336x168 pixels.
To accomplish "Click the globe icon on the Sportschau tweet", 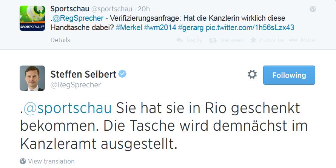I will pyautogui.click(x=313, y=9).
